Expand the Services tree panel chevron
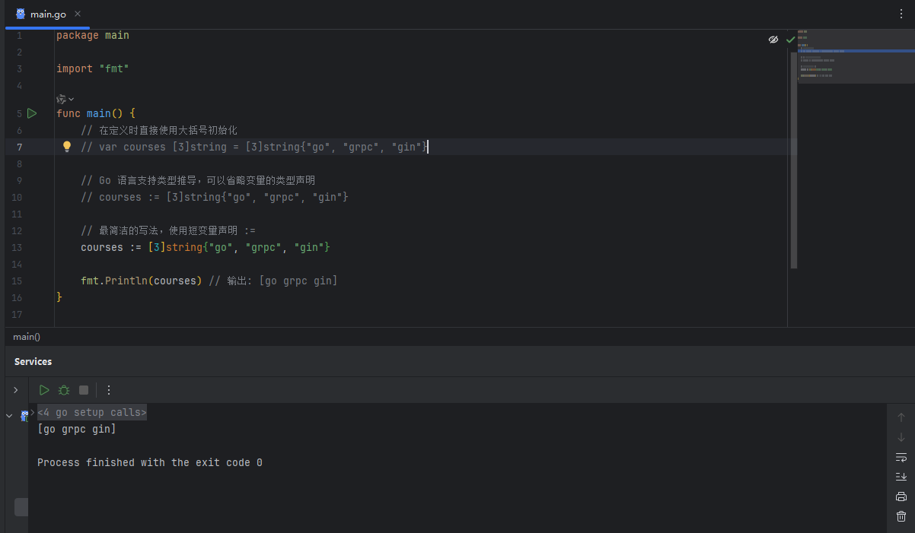 click(x=15, y=390)
